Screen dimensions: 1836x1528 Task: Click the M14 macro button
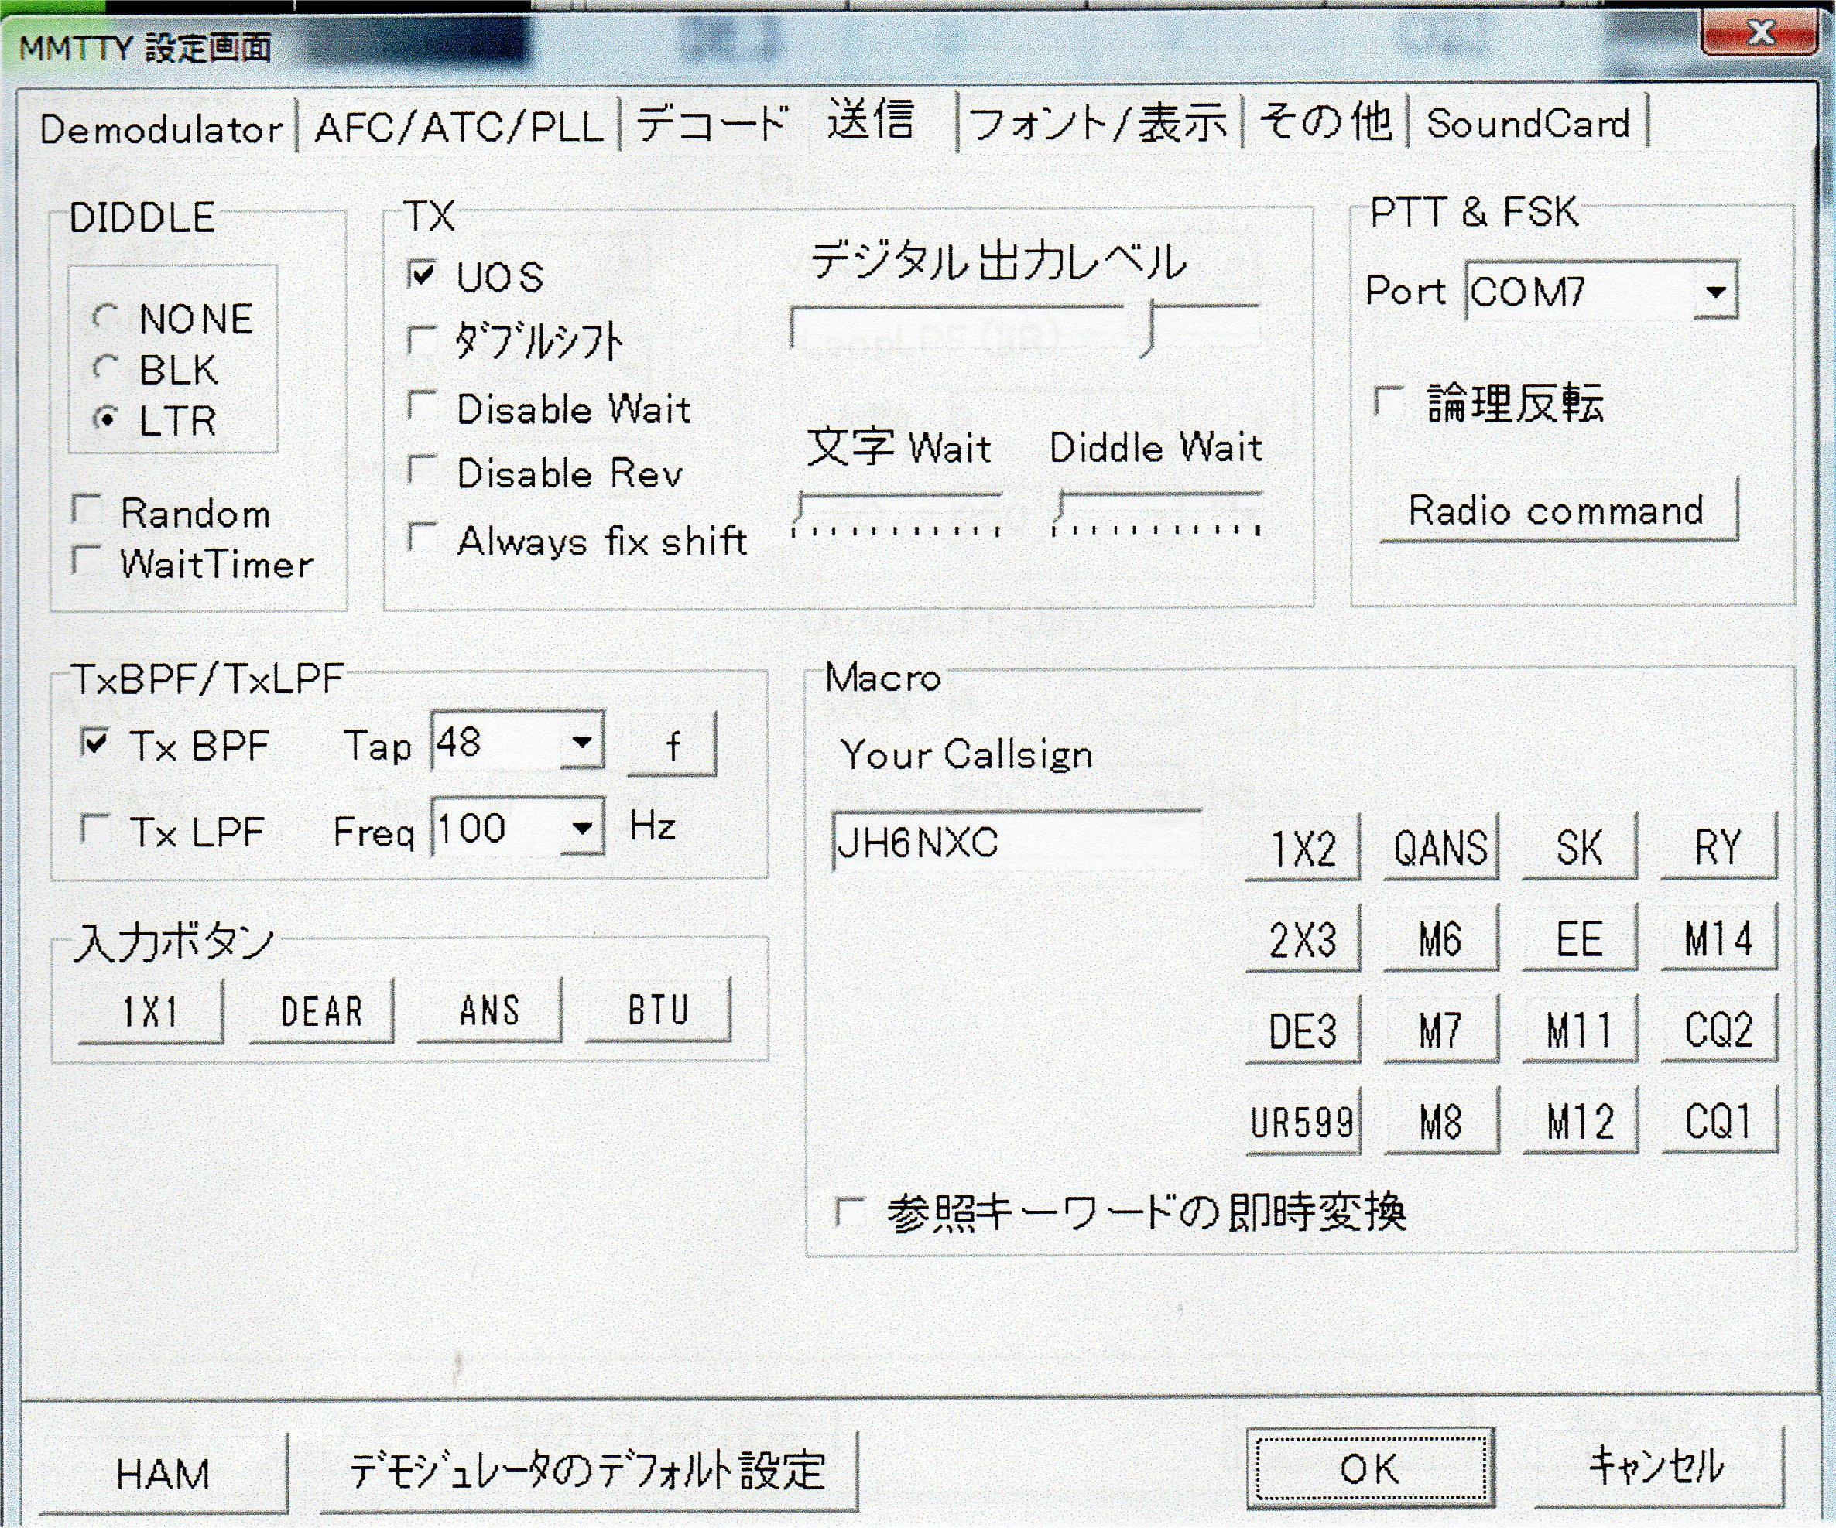coord(1719,938)
